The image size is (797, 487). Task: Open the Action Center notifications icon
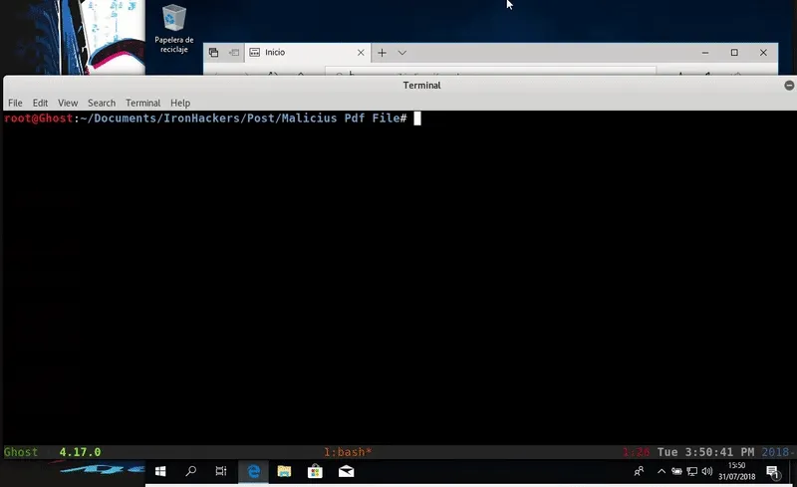point(772,471)
